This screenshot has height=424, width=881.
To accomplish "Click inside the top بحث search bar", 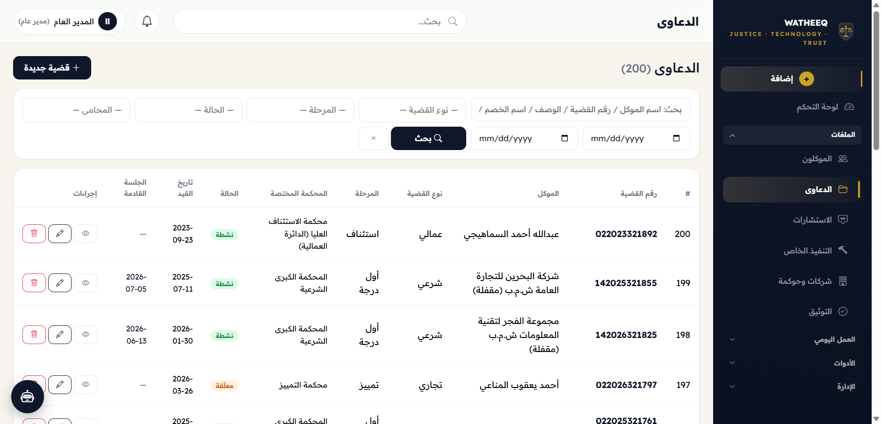I will (x=320, y=21).
